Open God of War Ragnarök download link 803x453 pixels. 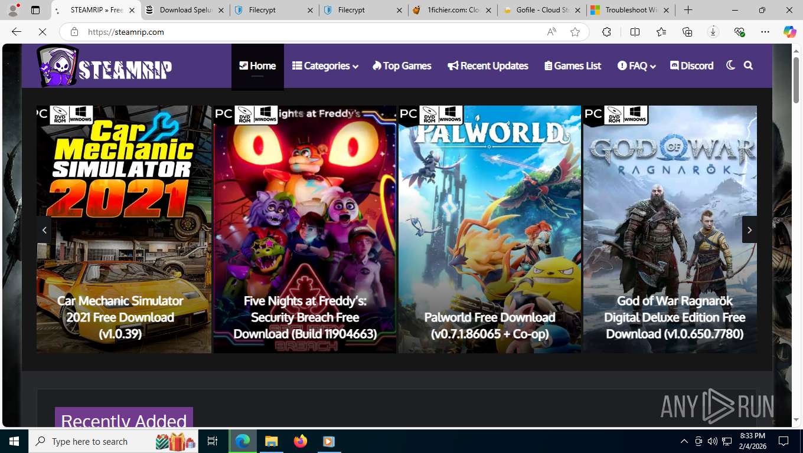tap(674, 317)
